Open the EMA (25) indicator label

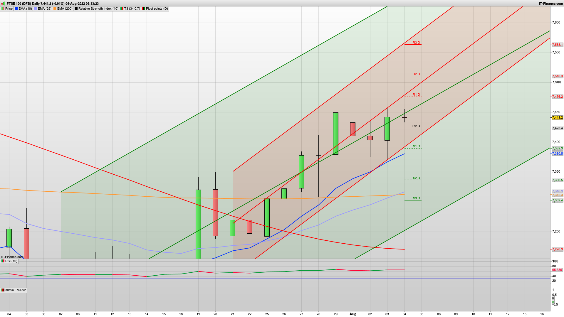[x=44, y=9]
